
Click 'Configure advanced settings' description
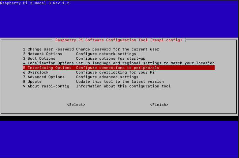(x=107, y=77)
